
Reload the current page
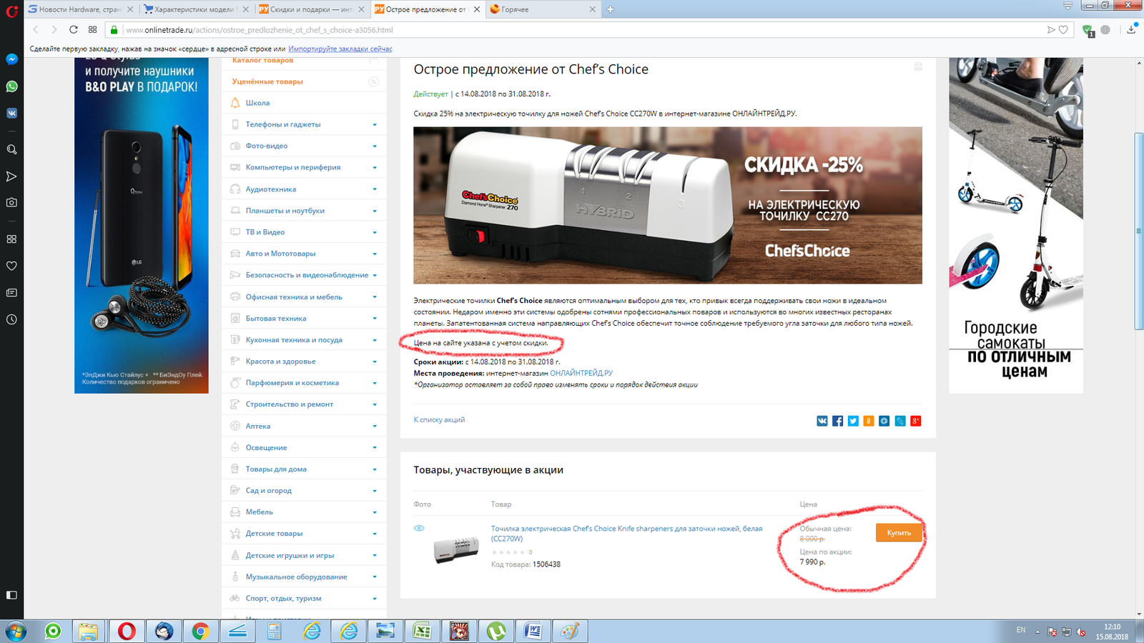click(73, 29)
